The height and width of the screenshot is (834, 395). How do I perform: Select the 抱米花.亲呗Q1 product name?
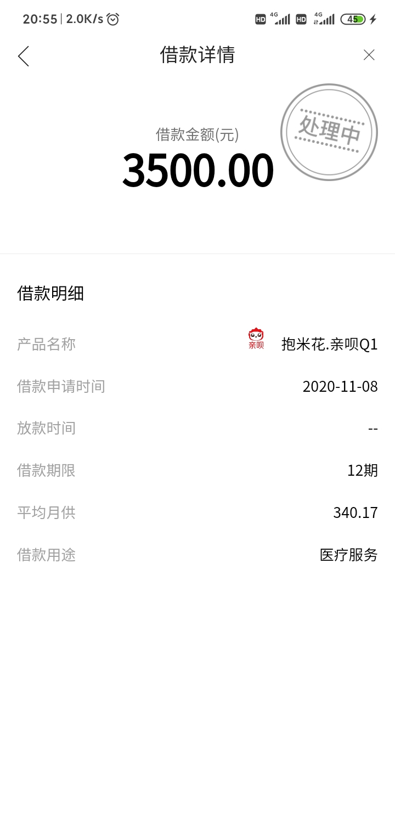(x=330, y=344)
